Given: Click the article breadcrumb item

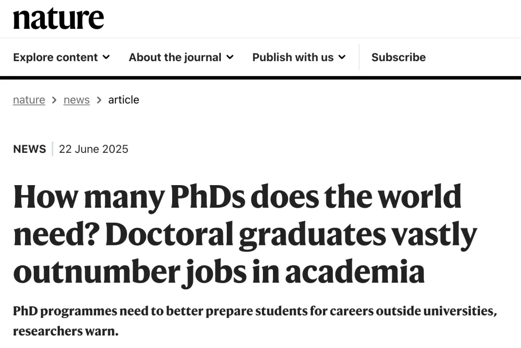Looking at the screenshot, I should (x=123, y=100).
